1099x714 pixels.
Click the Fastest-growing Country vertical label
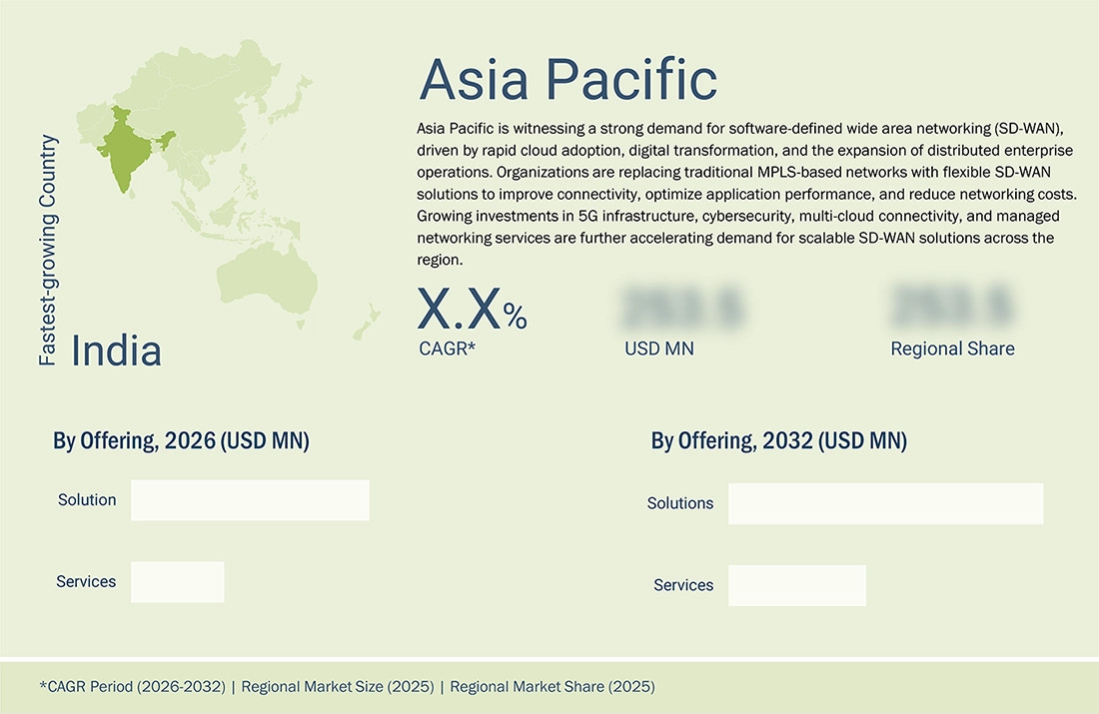pyautogui.click(x=48, y=250)
